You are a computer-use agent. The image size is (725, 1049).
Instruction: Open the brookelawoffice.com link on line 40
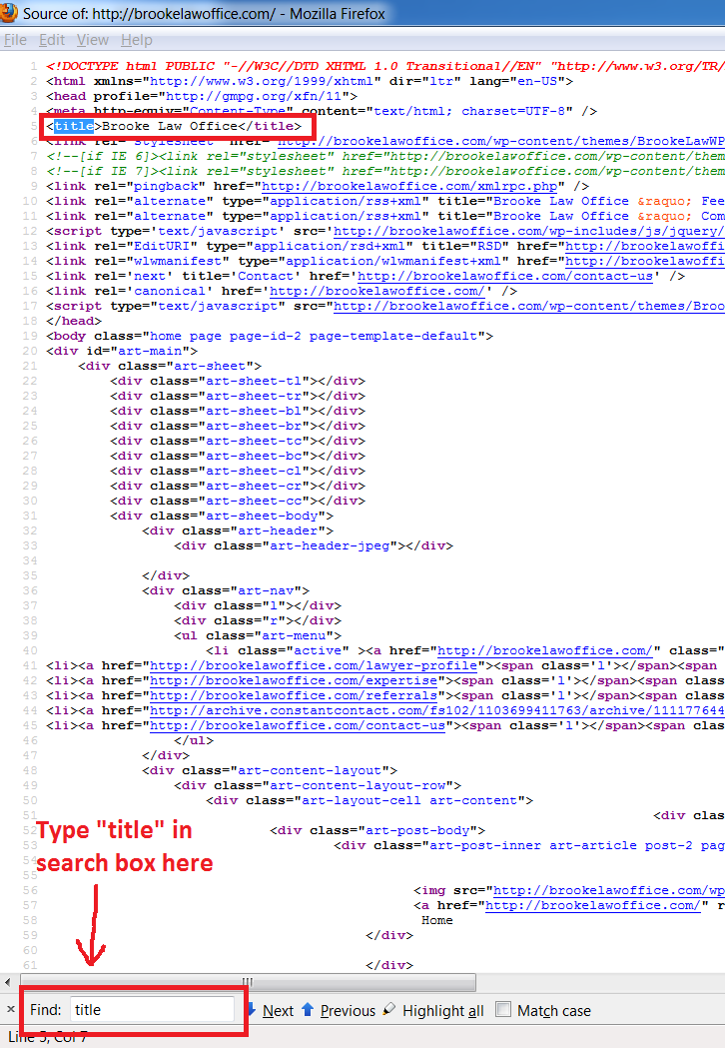[x=544, y=650]
